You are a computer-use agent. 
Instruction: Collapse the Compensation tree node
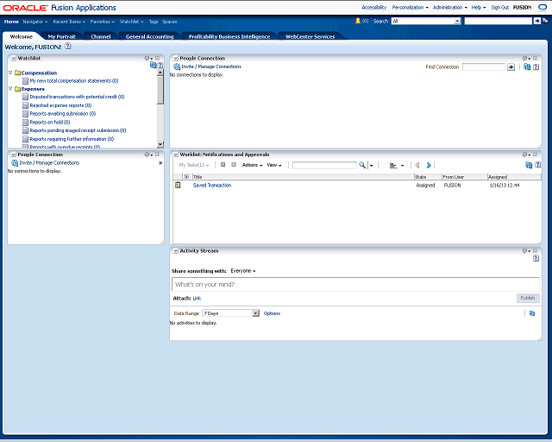coord(10,73)
